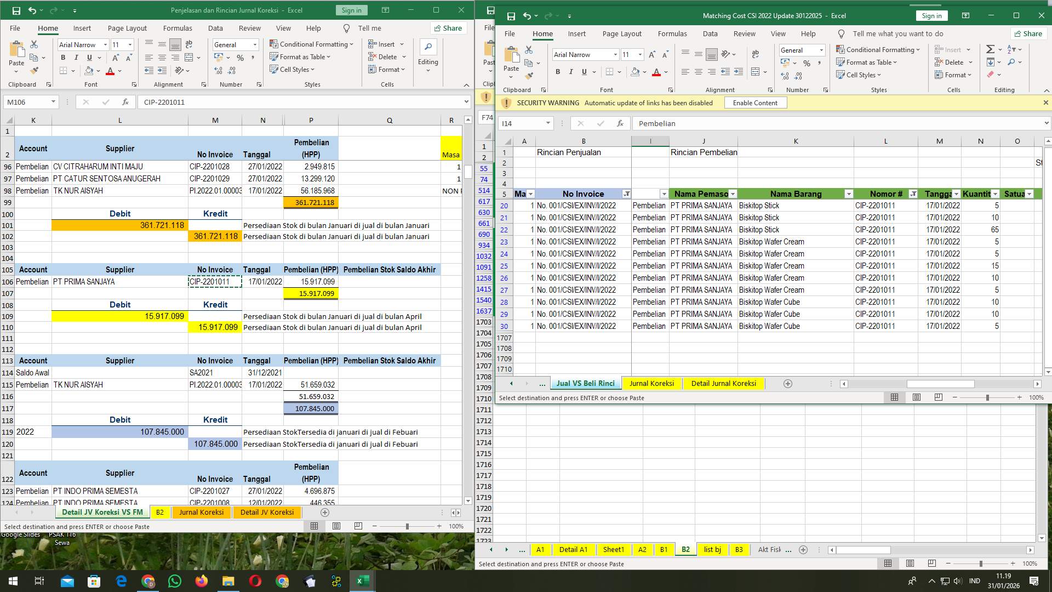
Task: Switch to the Jurnal Koreksi sheet tab
Action: (652, 383)
